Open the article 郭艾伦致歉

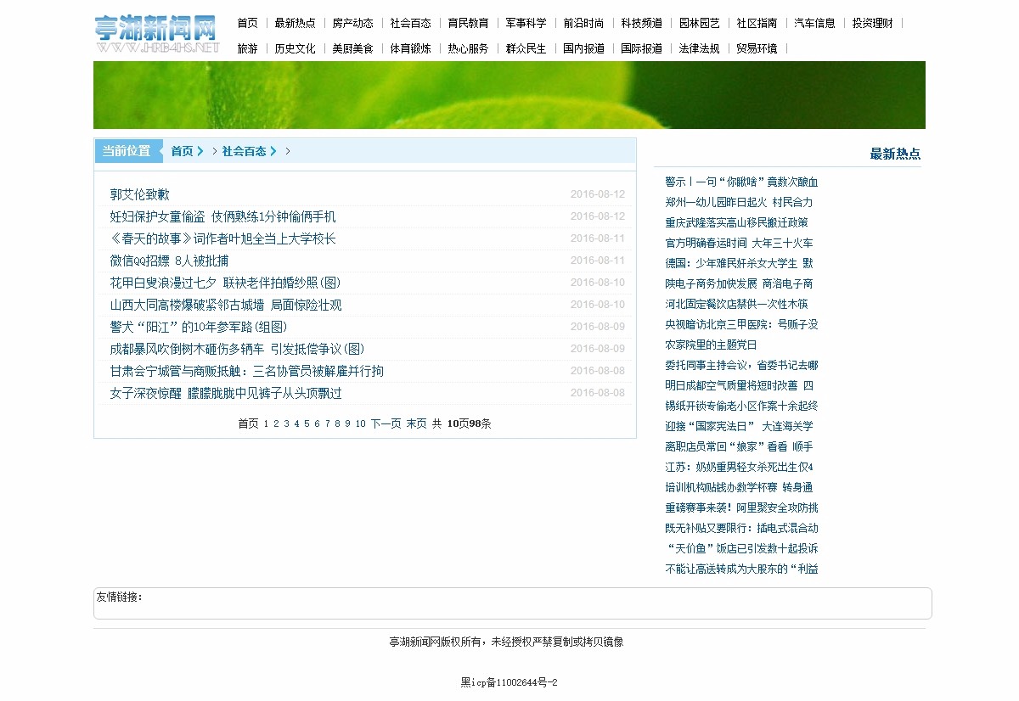click(139, 194)
